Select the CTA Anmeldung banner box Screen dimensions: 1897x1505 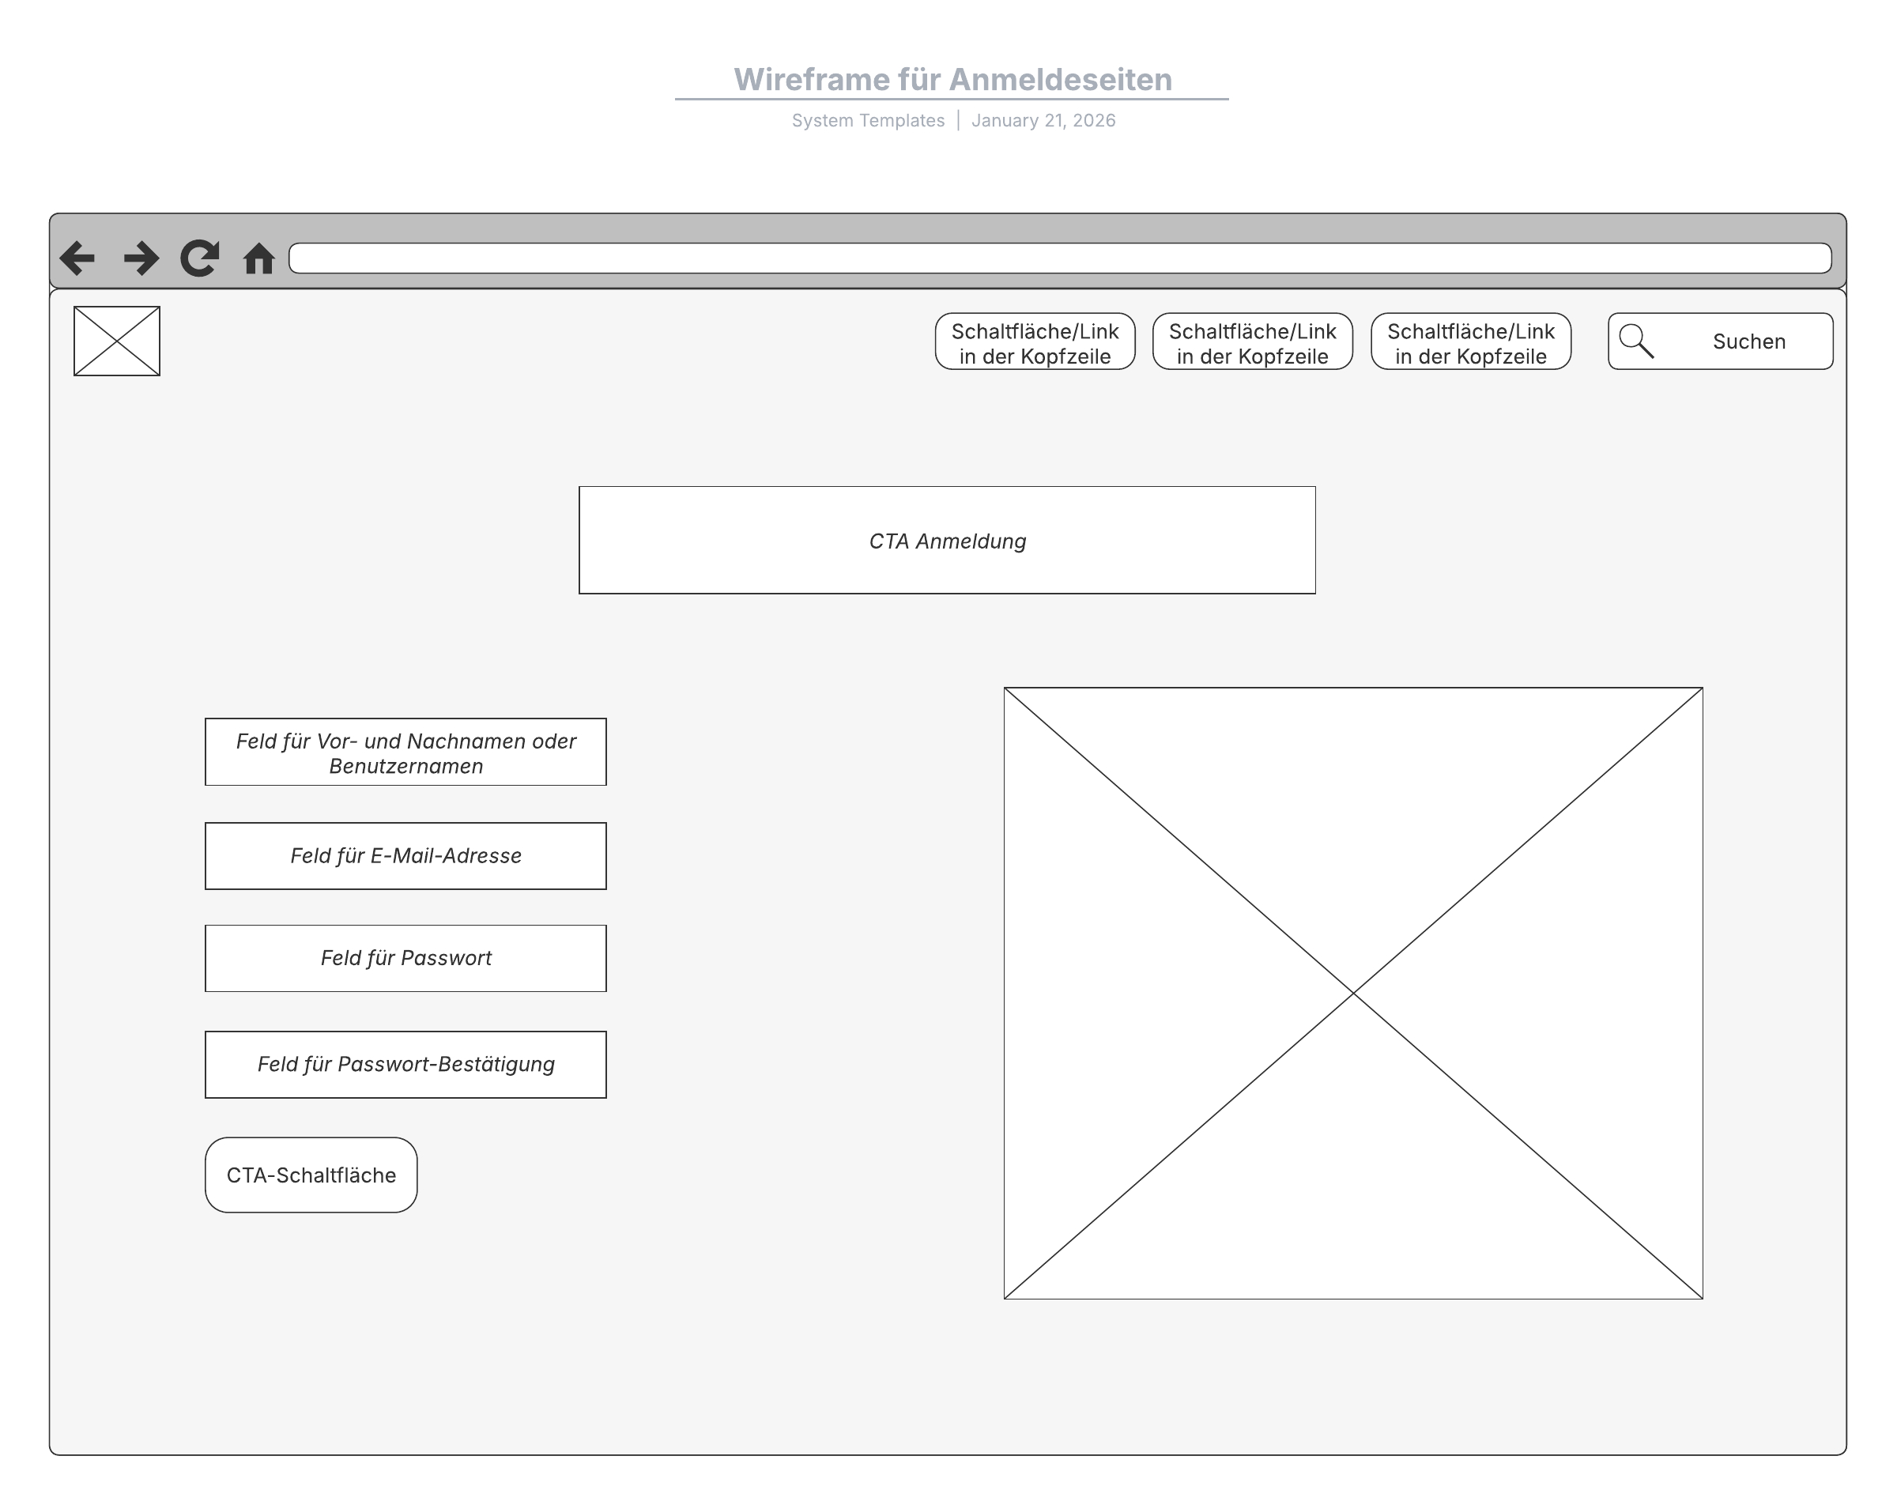coord(947,541)
